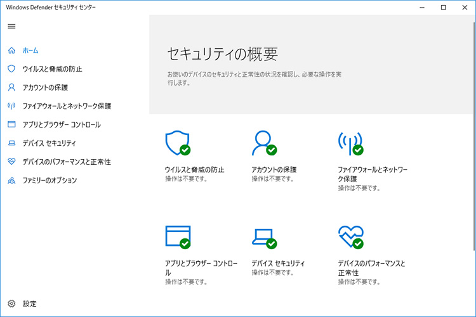Click the セキュリティの概要 heading
This screenshot has height=317, width=476.
pyautogui.click(x=223, y=54)
